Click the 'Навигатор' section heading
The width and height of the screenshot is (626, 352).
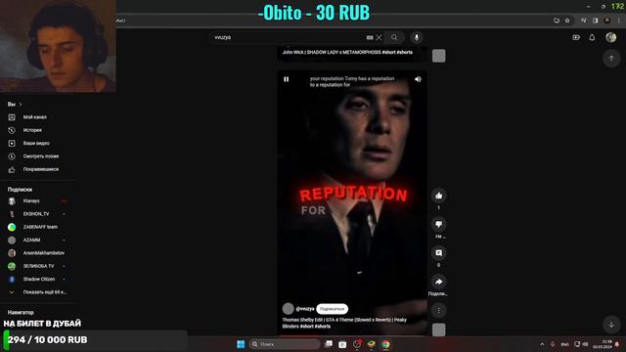21,313
